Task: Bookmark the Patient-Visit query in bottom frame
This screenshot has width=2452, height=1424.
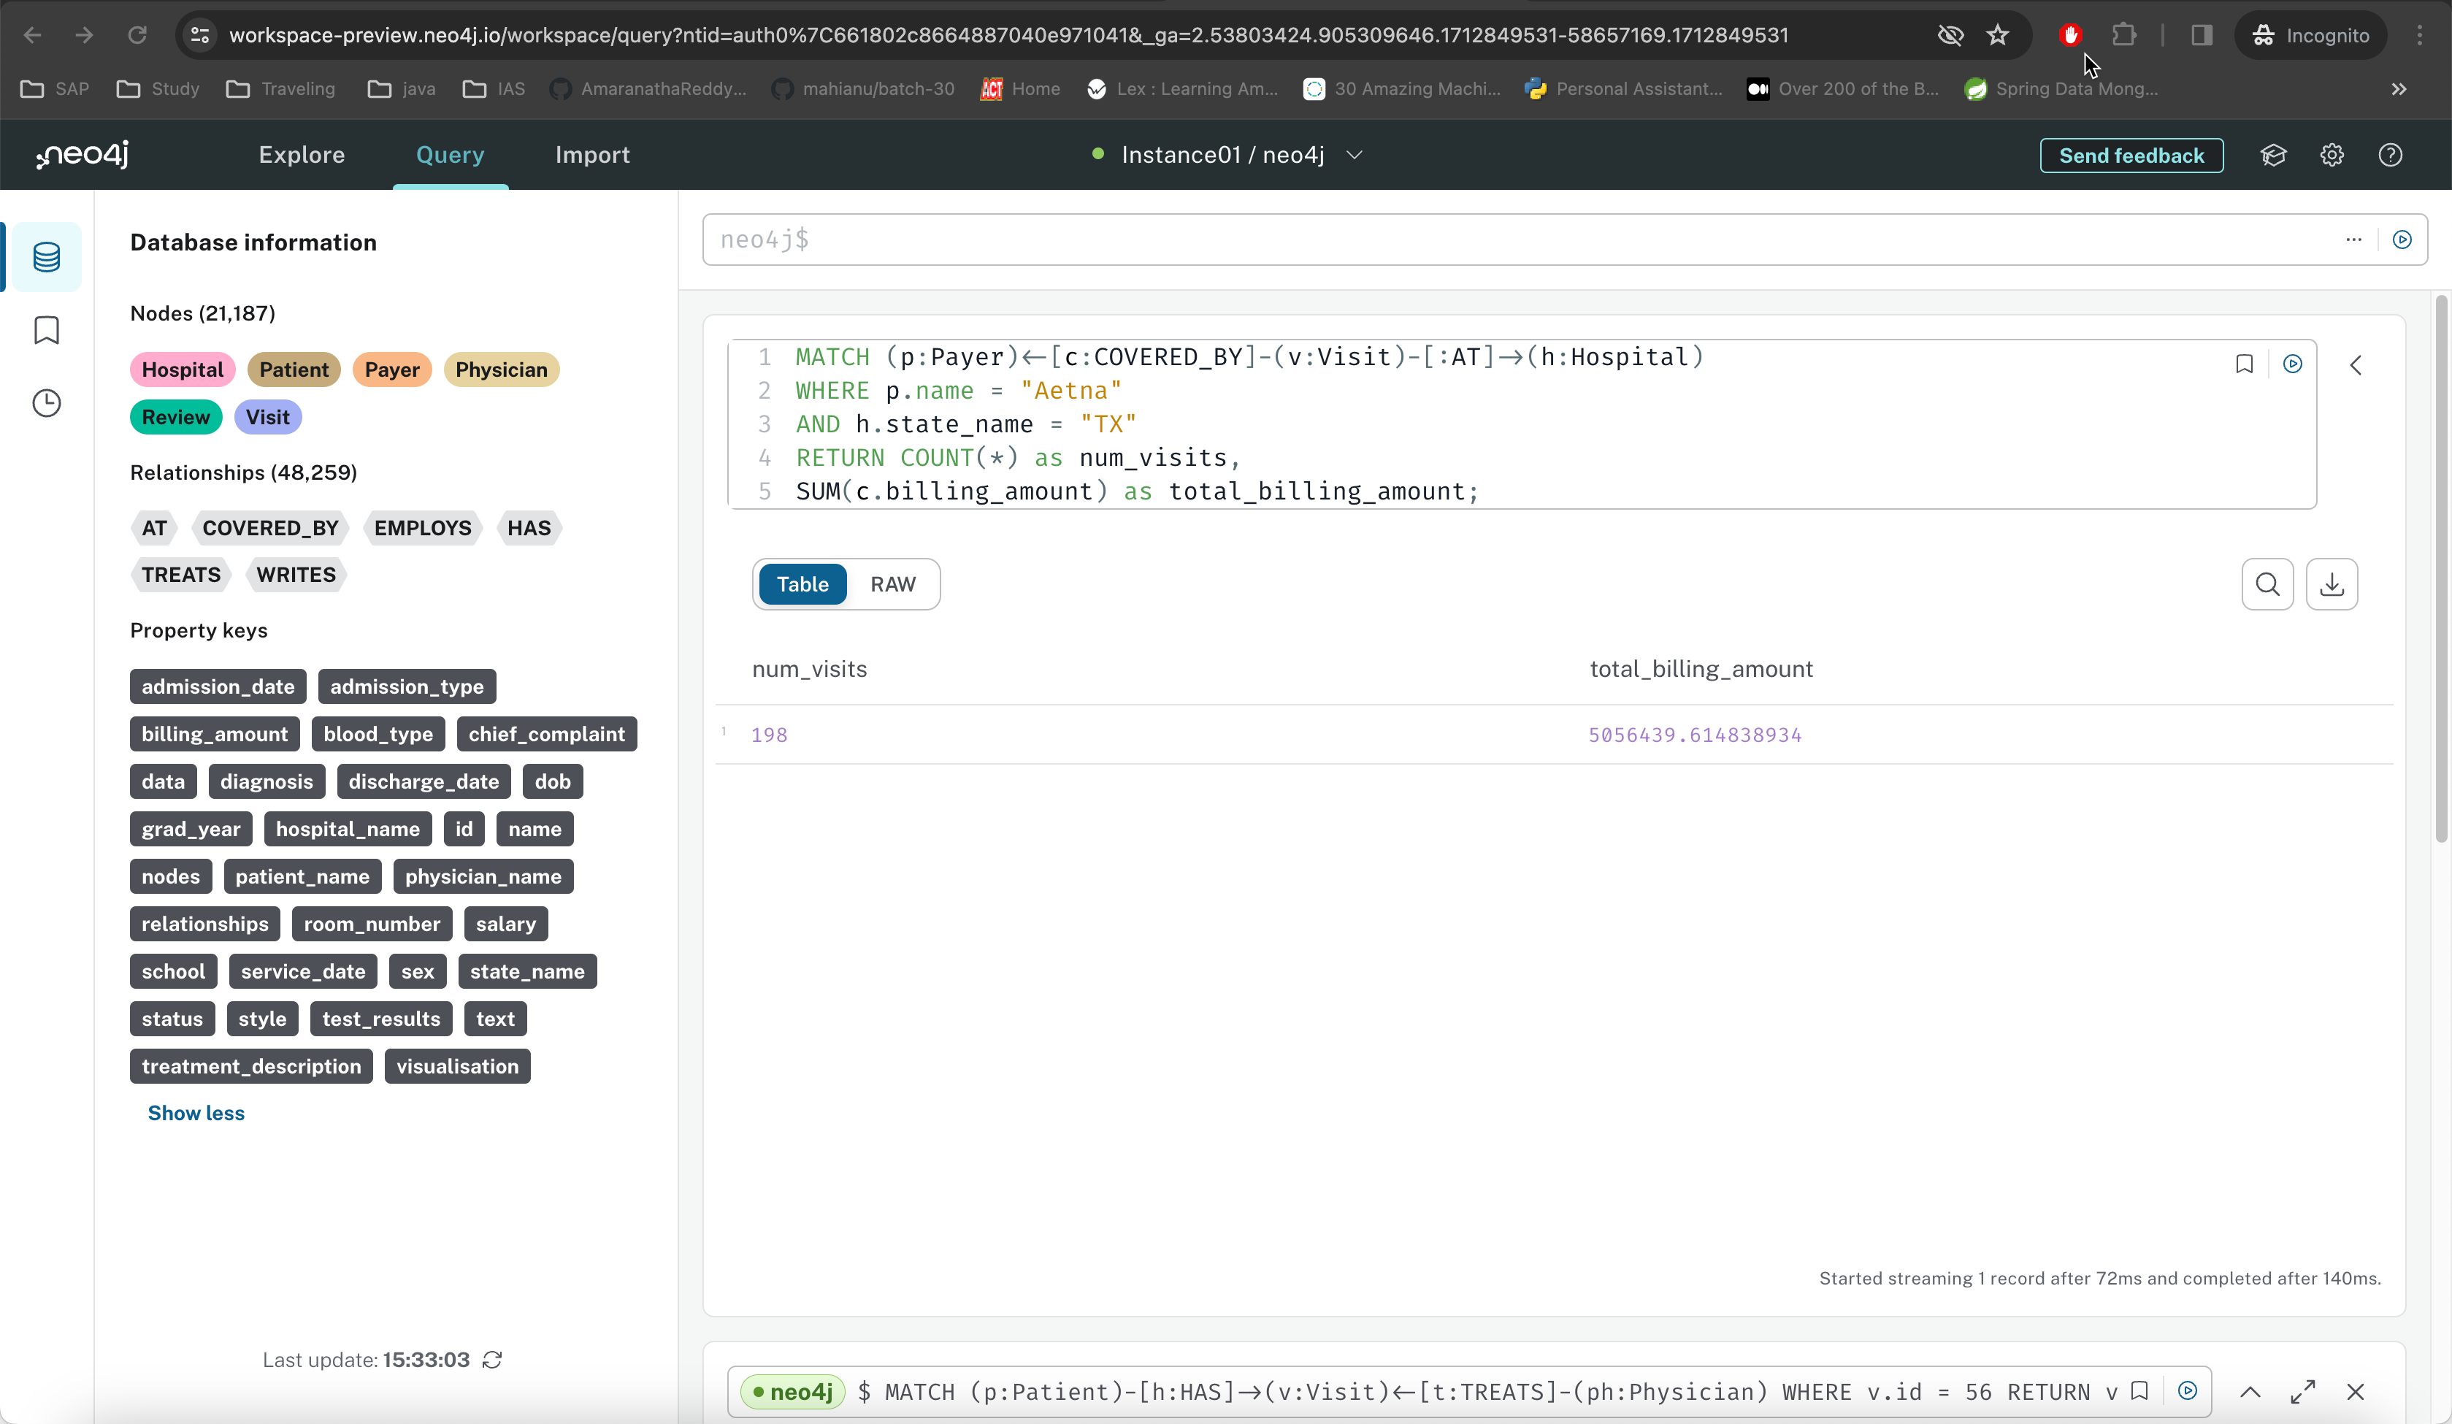Action: 2139,1391
